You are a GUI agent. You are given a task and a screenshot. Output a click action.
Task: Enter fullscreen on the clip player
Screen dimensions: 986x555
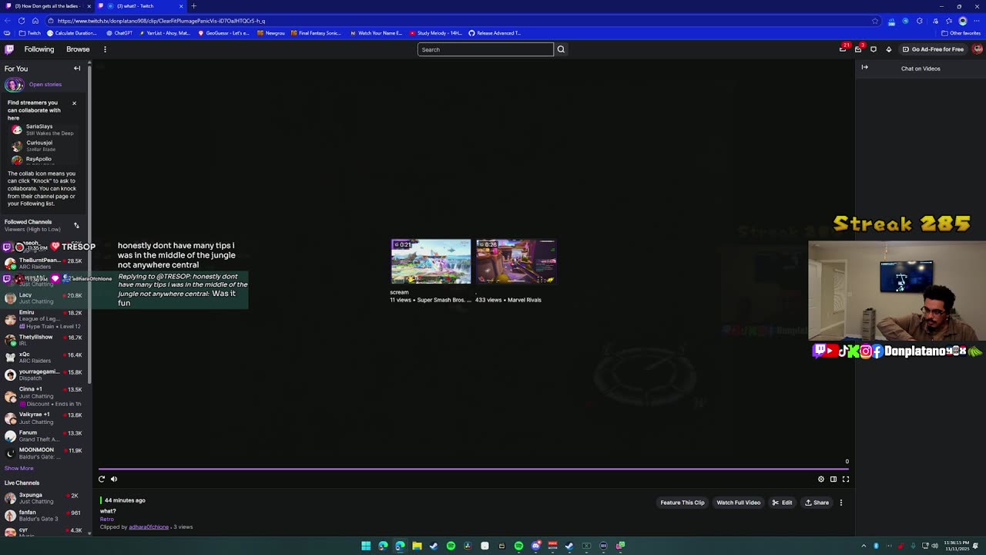[x=846, y=479]
